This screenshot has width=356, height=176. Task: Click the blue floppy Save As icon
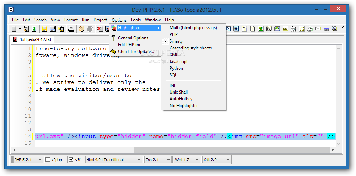pyautogui.click(x=53, y=29)
